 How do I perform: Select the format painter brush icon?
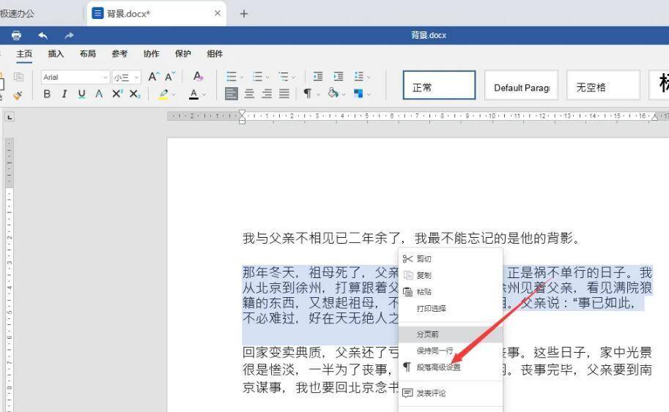click(x=18, y=95)
